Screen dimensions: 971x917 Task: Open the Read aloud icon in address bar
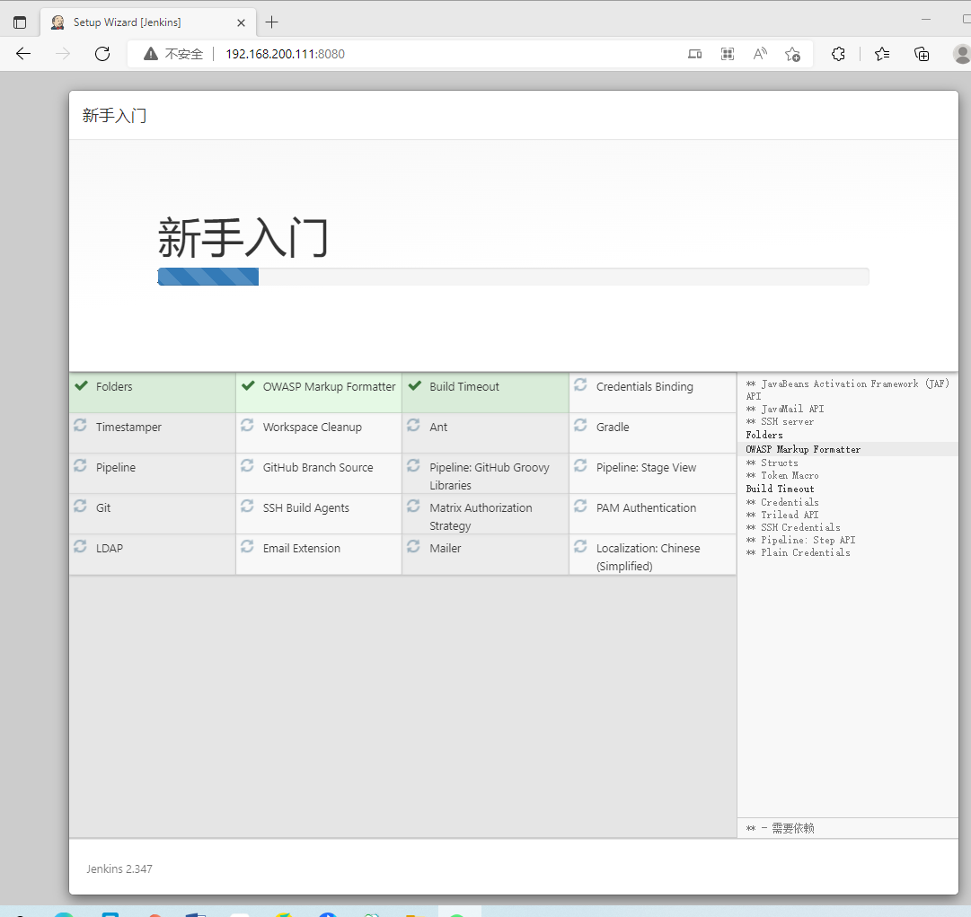point(760,54)
